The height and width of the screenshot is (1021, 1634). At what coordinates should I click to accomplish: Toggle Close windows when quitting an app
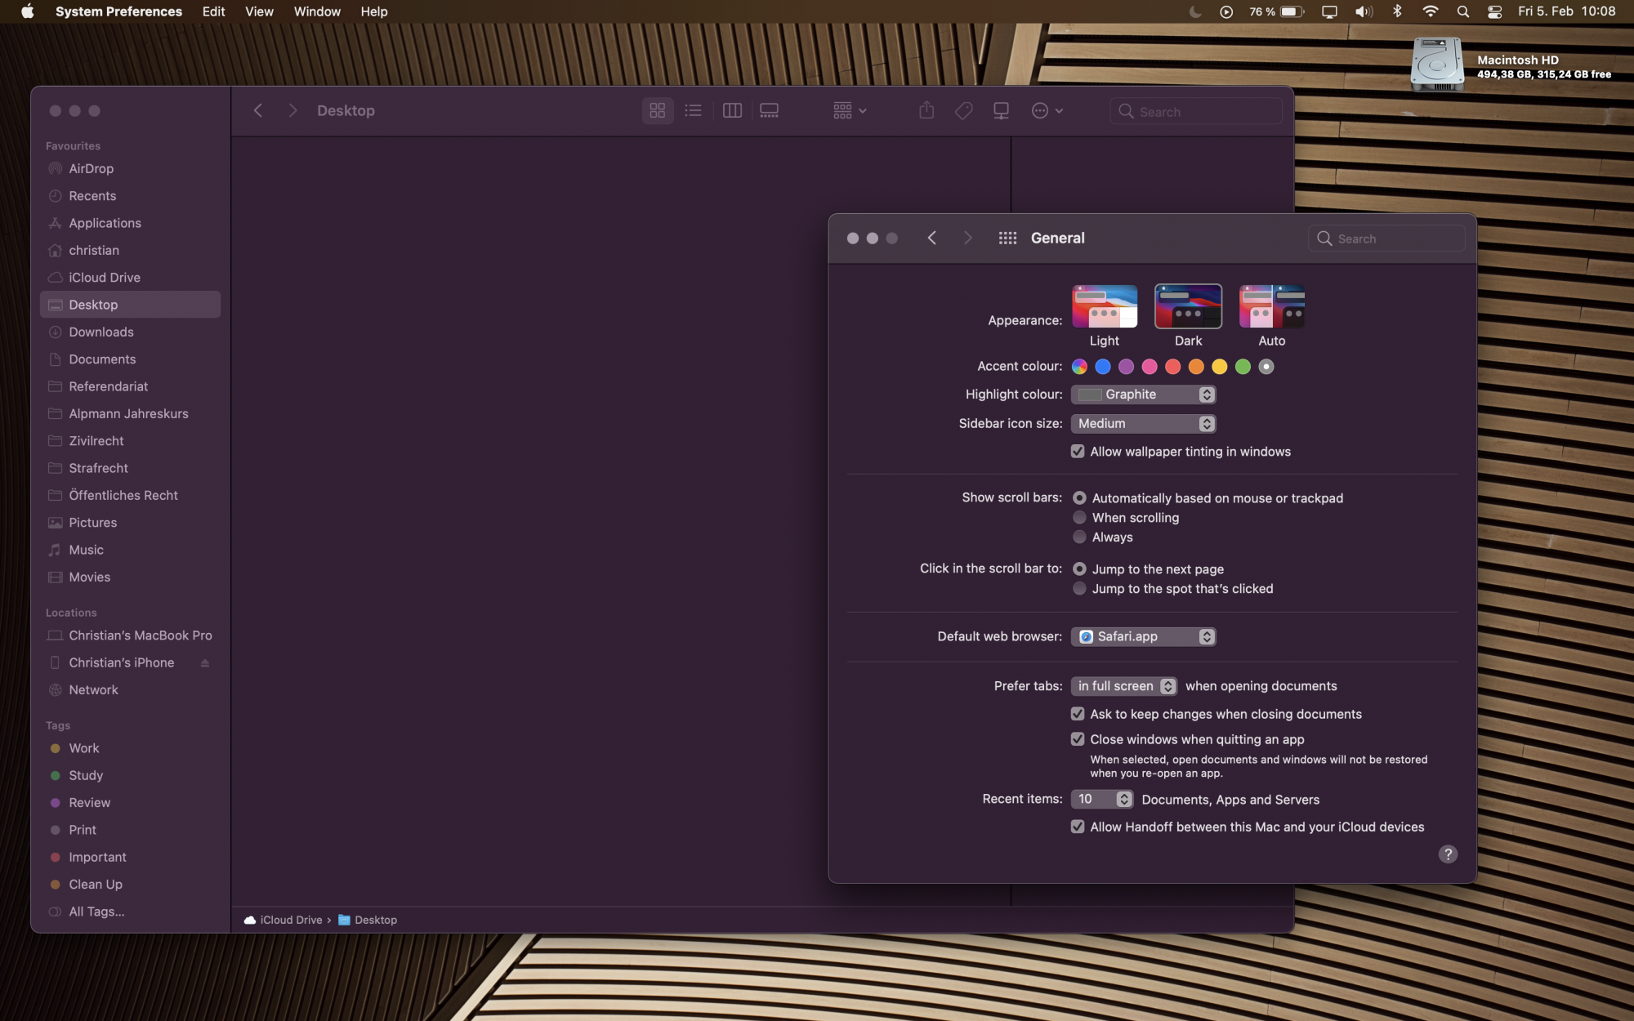tap(1076, 738)
